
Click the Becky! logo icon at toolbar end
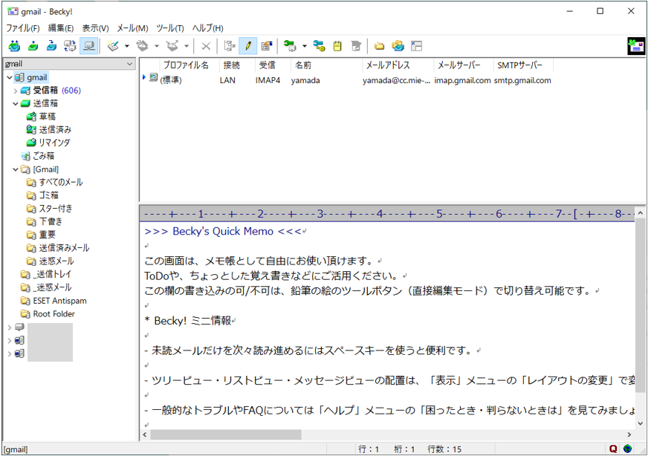coord(636,46)
